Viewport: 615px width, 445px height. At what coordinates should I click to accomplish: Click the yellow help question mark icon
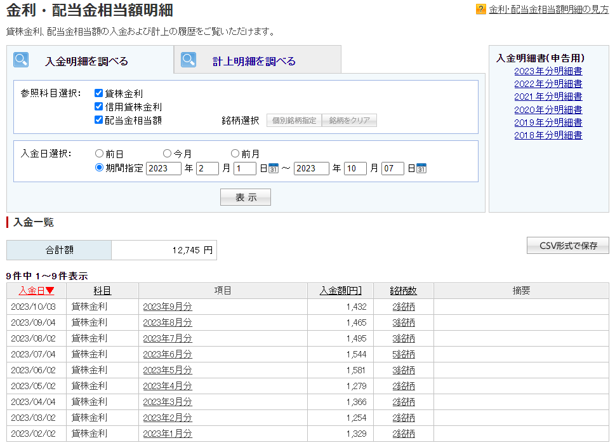pyautogui.click(x=480, y=10)
